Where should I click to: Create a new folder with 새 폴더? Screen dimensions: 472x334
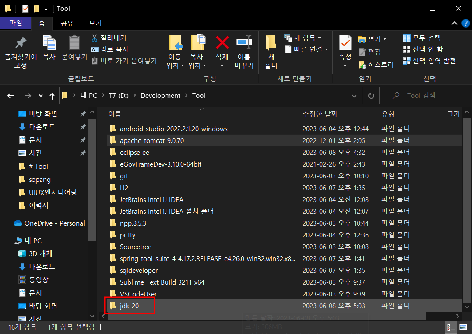tap(271, 52)
